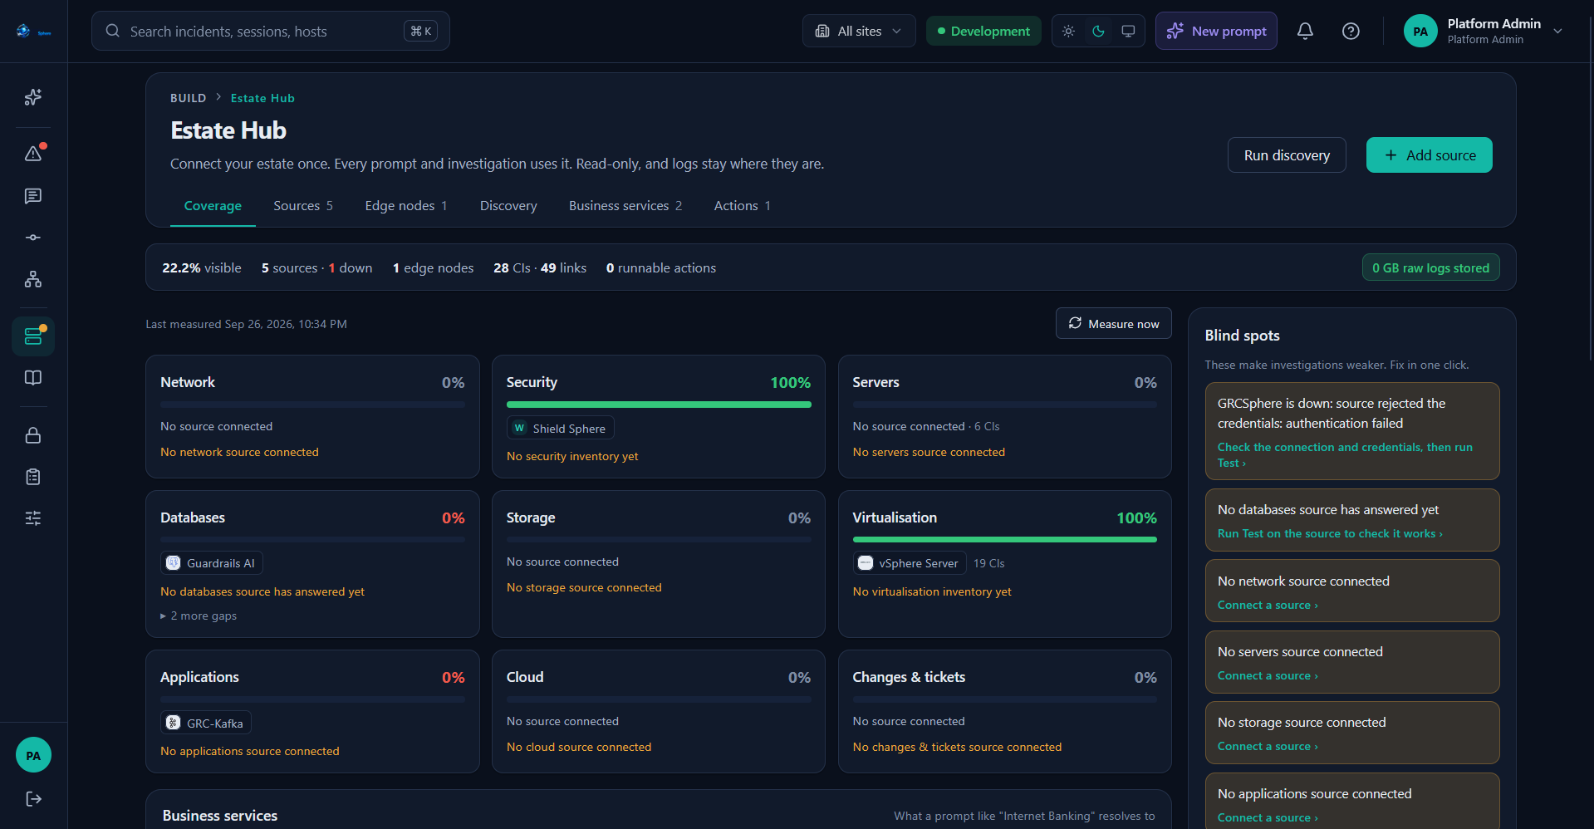Click the Shield Sphere source chip
Viewport: 1594px width, 829px height.
coord(561,429)
